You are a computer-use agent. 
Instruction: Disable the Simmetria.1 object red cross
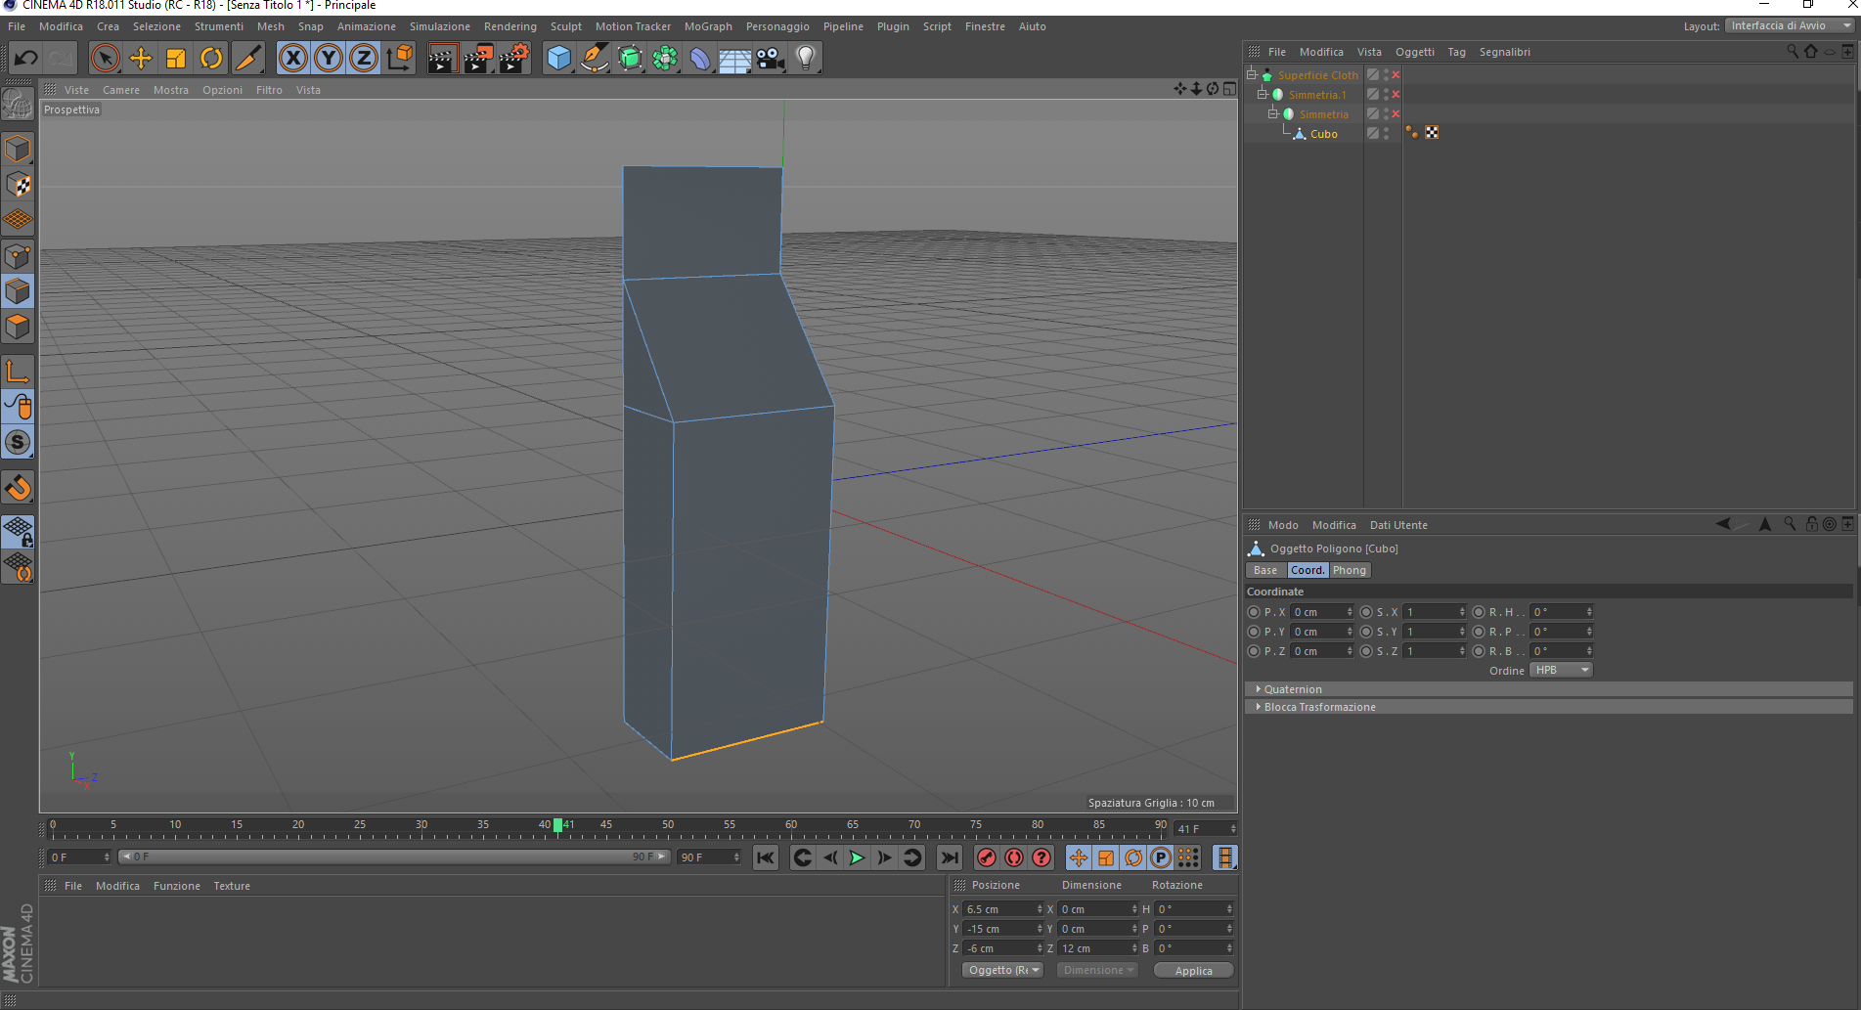[1396, 95]
